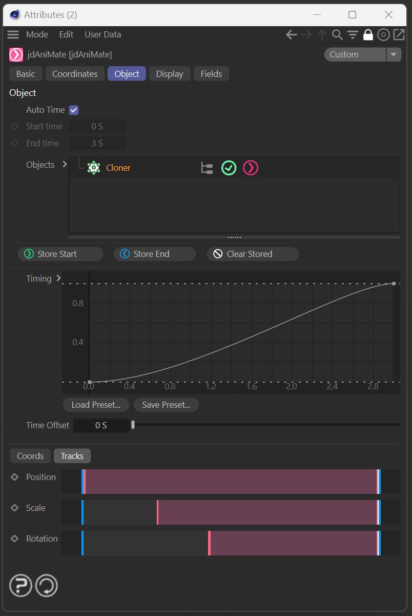Open the Custom mode dropdown
The width and height of the screenshot is (412, 616).
pos(394,54)
